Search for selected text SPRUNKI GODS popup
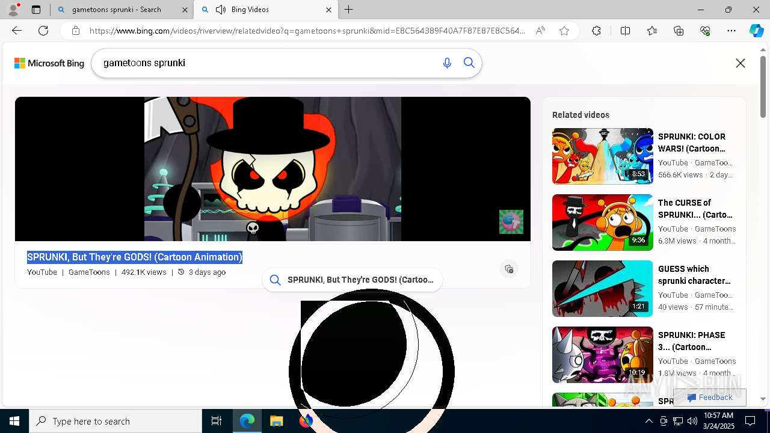 pos(353,280)
